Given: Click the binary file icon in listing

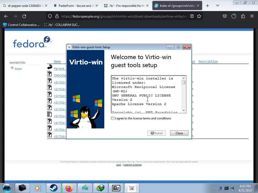Looking at the screenshot, I should pyautogui.click(x=49, y=114).
